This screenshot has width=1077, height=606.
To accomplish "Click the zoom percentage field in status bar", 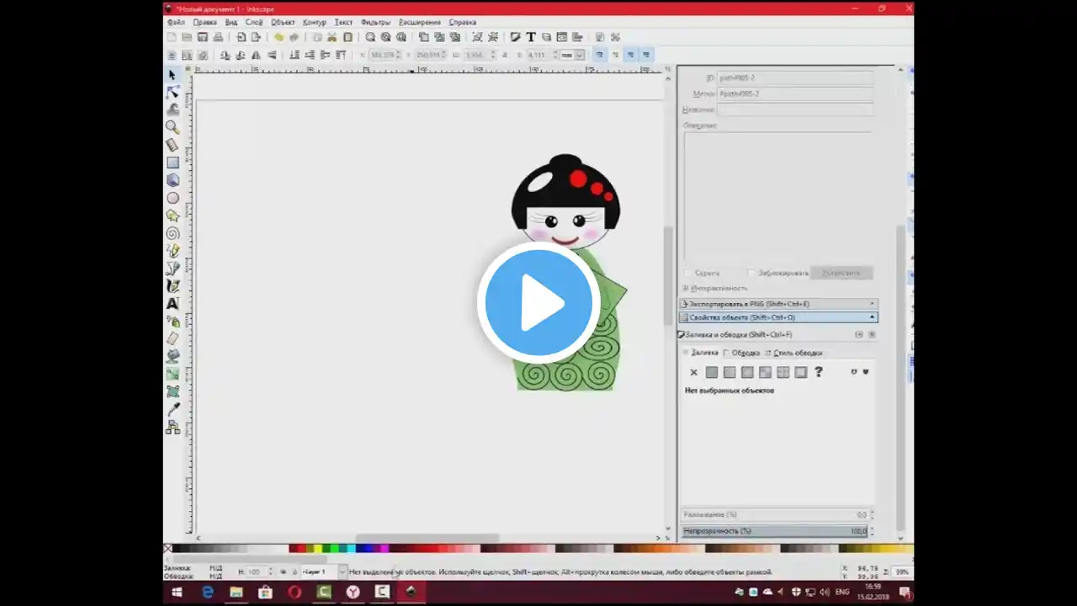I will [x=901, y=571].
